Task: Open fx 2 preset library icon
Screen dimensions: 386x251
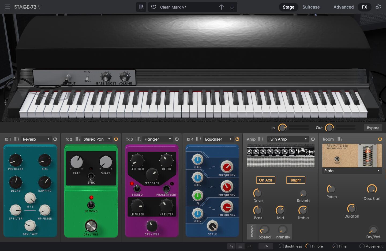Action: pos(77,139)
